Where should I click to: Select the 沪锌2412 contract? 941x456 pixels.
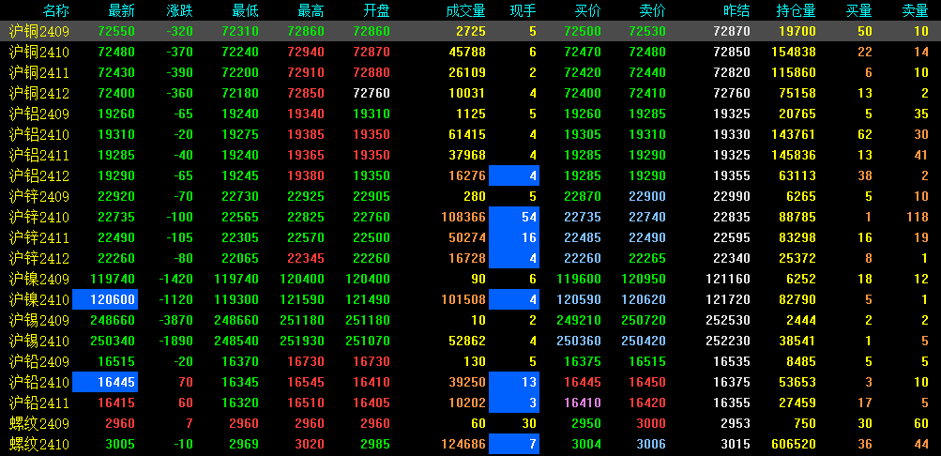coord(39,259)
